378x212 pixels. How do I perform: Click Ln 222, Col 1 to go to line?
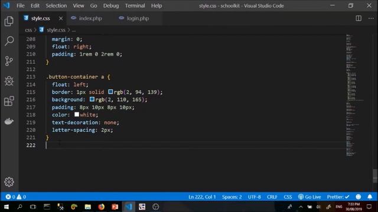pyautogui.click(x=202, y=197)
